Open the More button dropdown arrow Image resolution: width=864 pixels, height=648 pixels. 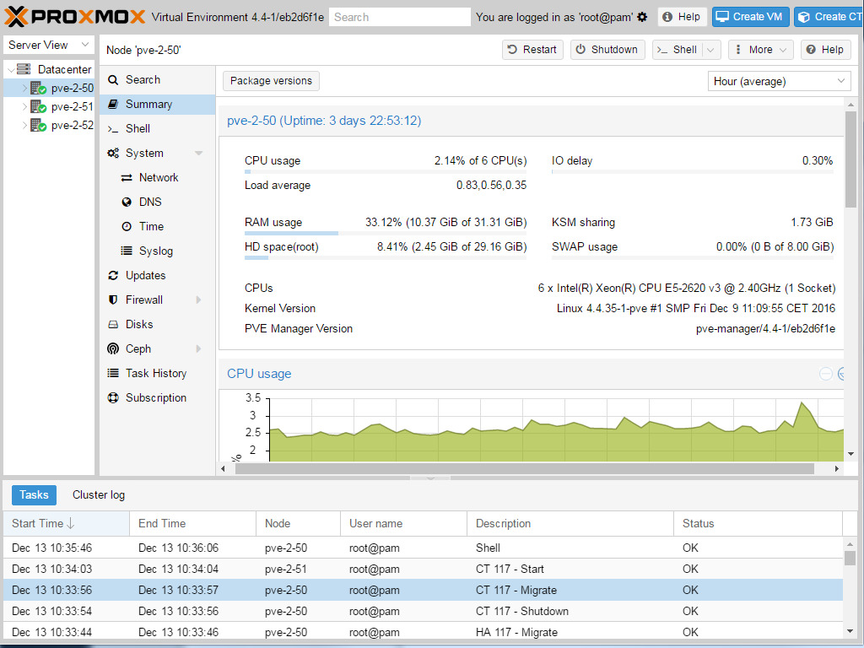pyautogui.click(x=781, y=50)
